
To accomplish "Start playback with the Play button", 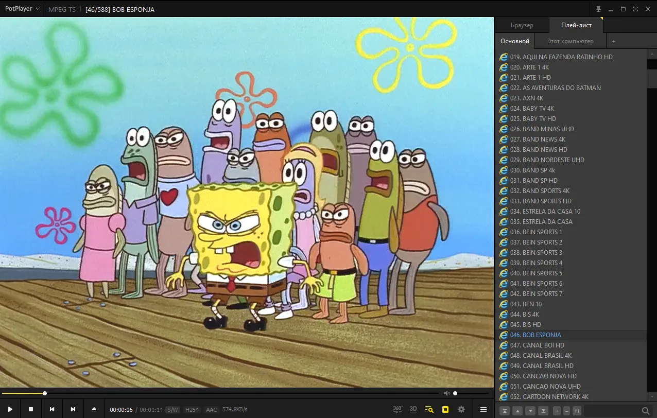I will [x=10, y=409].
